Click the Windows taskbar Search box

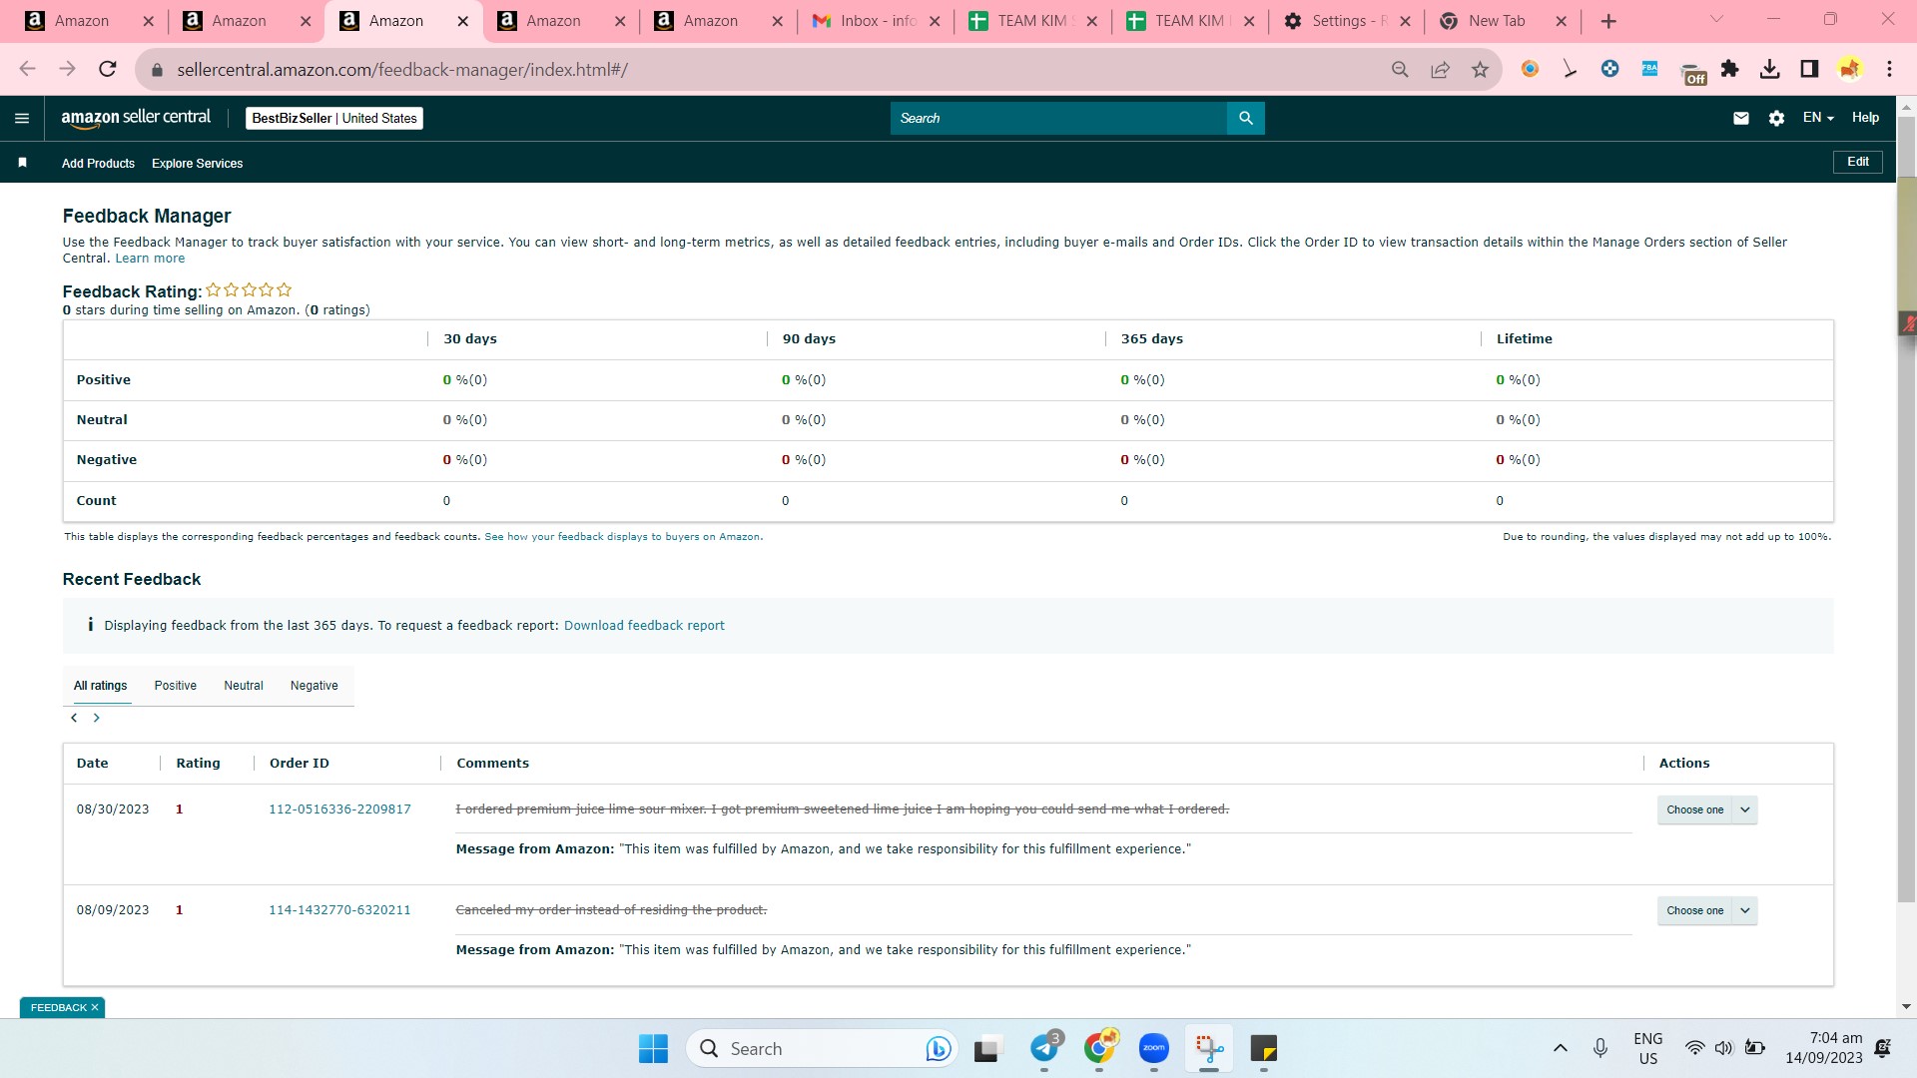(822, 1048)
